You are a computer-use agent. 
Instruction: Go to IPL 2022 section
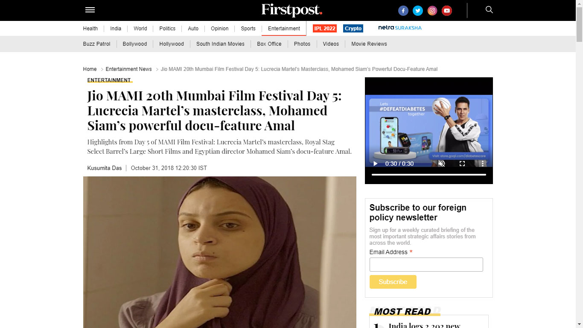325,29
